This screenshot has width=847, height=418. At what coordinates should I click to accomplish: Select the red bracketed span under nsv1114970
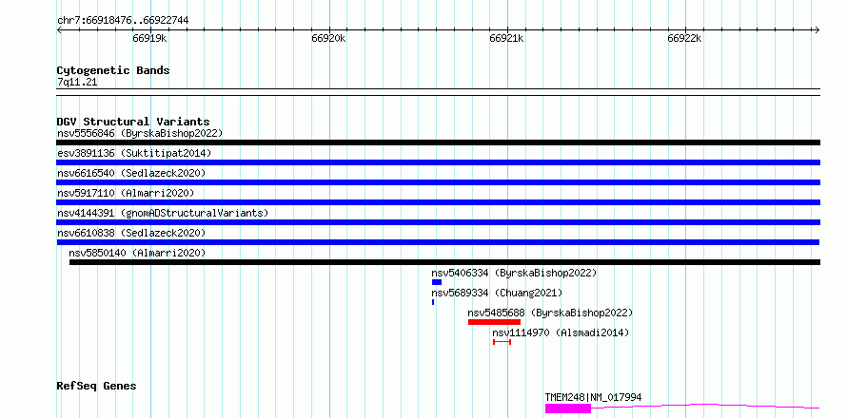click(502, 342)
